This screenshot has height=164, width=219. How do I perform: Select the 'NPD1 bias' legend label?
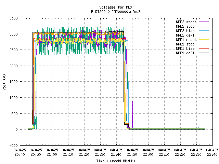tap(185, 49)
